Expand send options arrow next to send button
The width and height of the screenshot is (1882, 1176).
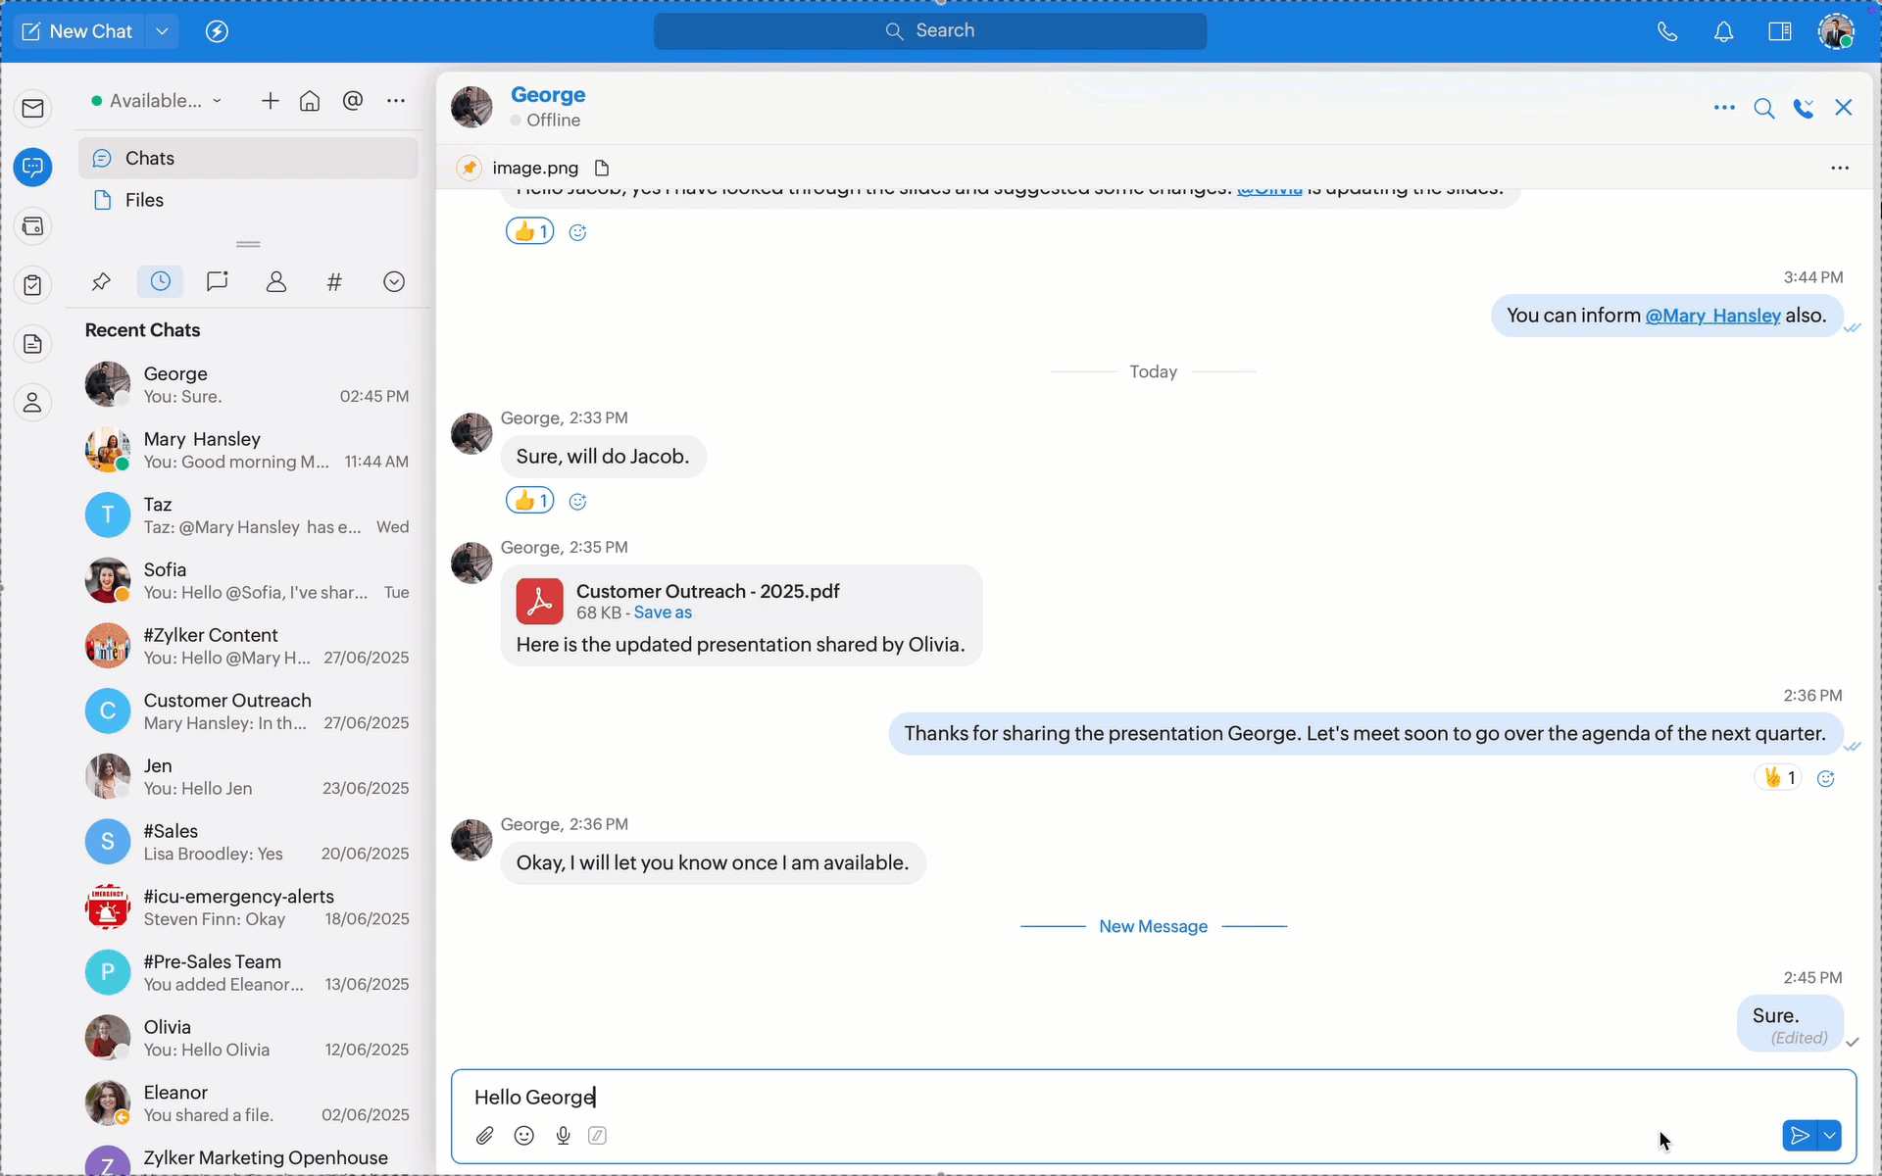pyautogui.click(x=1830, y=1136)
